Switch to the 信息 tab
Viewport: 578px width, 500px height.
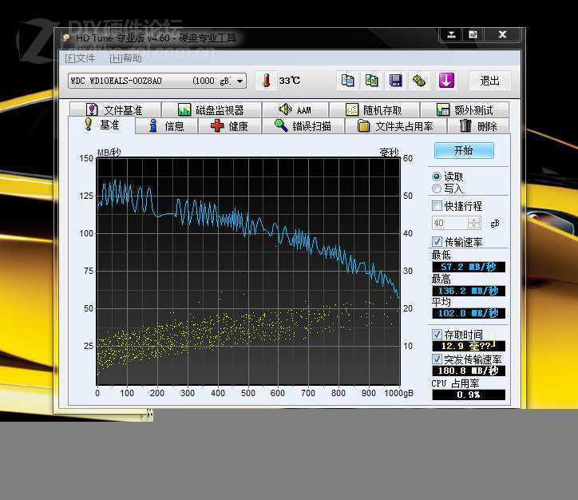click(x=167, y=126)
